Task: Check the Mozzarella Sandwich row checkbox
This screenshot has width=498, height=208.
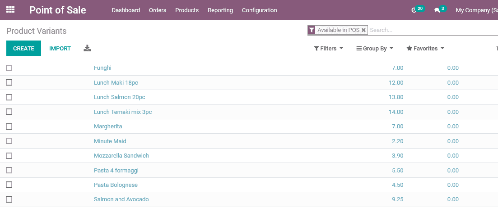Action: coord(9,155)
